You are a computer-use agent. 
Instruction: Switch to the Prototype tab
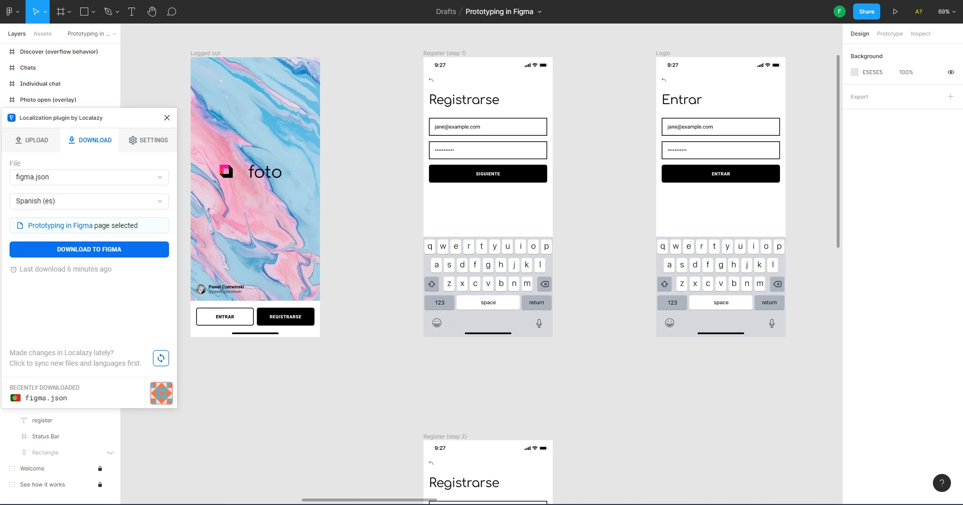coord(889,34)
